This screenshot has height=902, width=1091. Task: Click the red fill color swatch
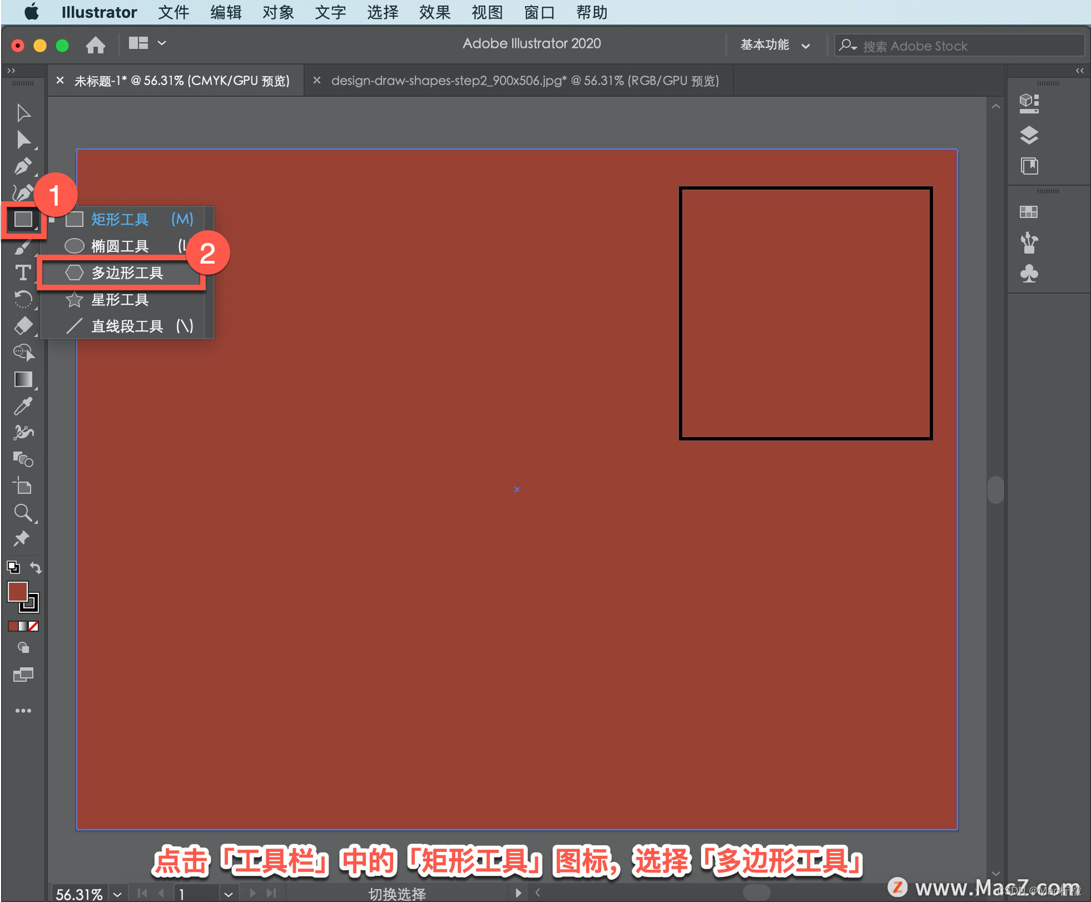click(x=18, y=592)
